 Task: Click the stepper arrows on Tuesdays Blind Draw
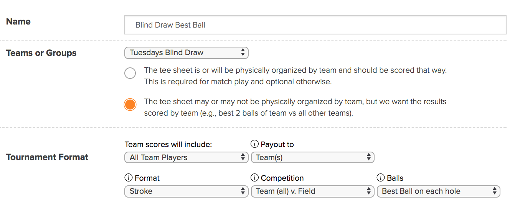click(243, 53)
